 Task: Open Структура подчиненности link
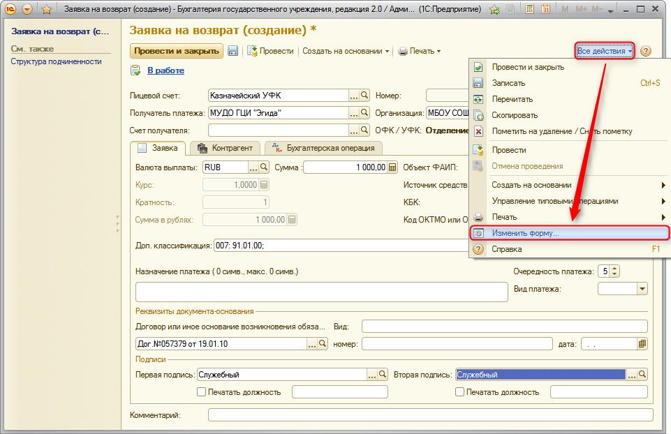coord(56,61)
